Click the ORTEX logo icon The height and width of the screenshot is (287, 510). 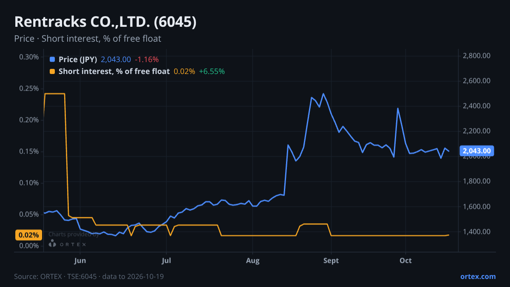coord(52,243)
